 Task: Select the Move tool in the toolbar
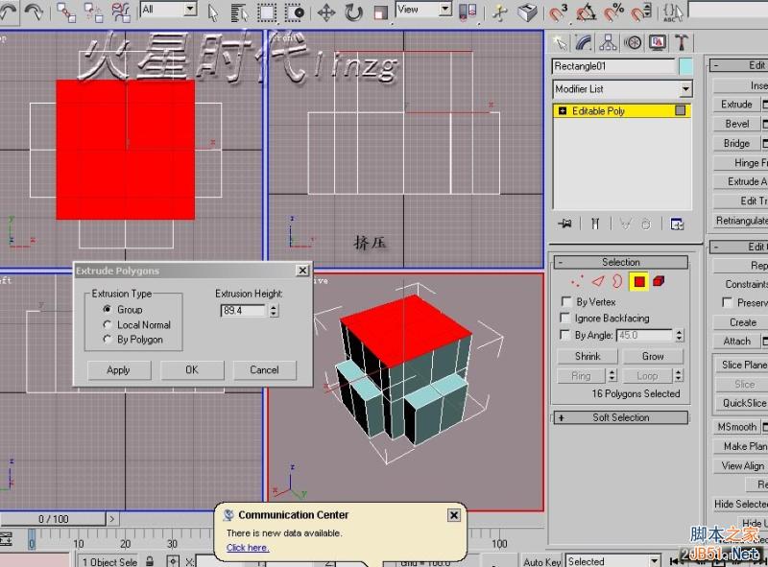[328, 12]
